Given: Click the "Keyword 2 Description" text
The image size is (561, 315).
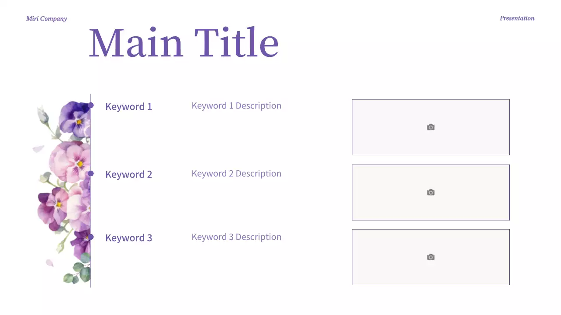Looking at the screenshot, I should tap(236, 174).
